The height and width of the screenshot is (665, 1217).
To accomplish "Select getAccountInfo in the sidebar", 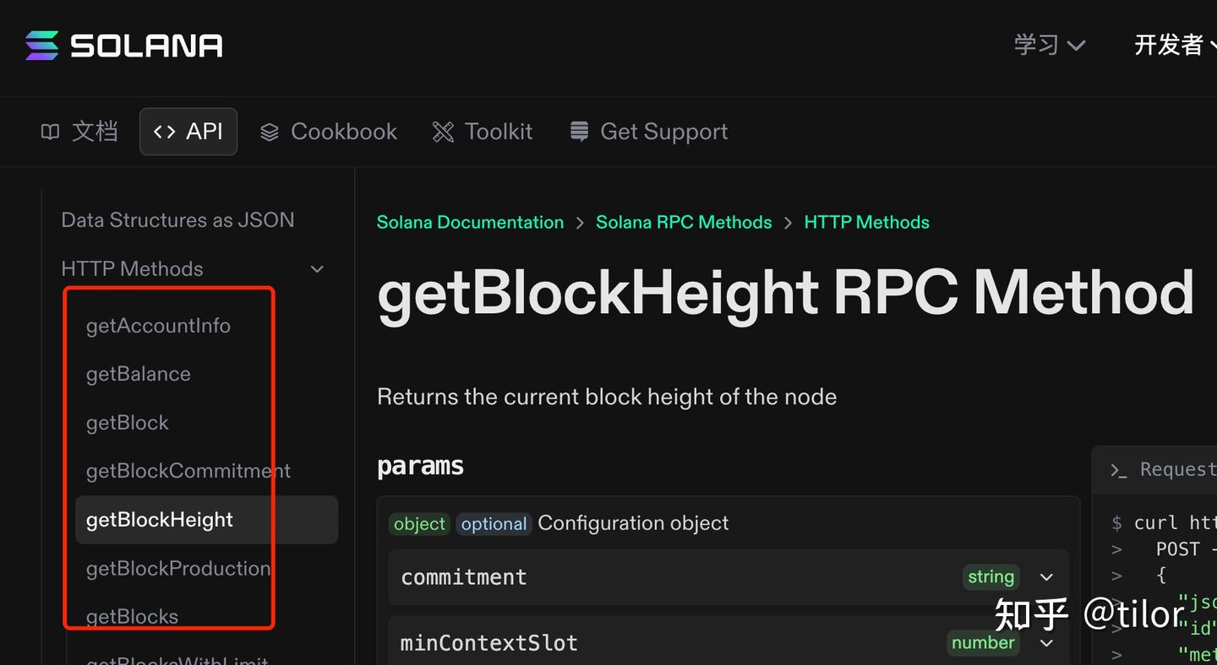I will pyautogui.click(x=158, y=326).
